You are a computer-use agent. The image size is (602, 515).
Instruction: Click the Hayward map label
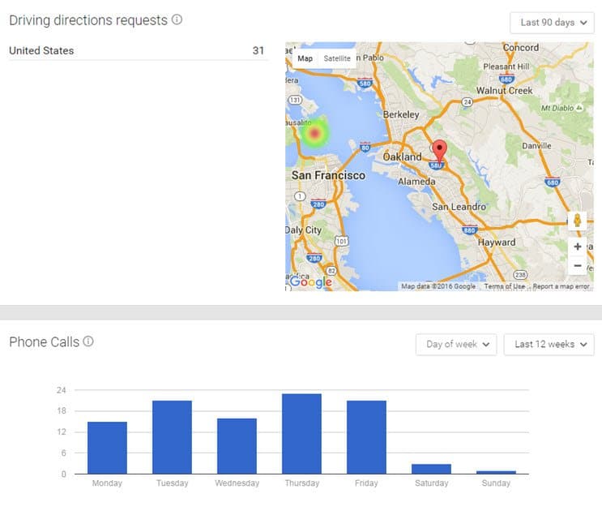coord(497,242)
